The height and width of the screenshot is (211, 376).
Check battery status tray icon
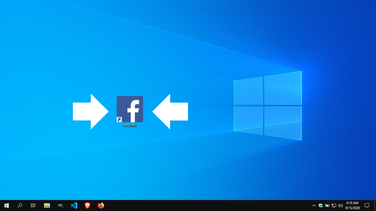pyautogui.click(x=327, y=205)
